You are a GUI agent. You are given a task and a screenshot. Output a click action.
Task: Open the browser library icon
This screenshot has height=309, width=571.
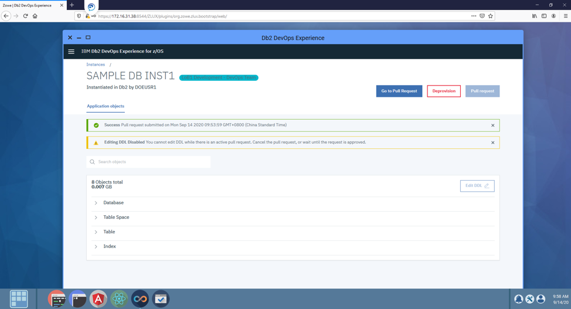coord(534,16)
